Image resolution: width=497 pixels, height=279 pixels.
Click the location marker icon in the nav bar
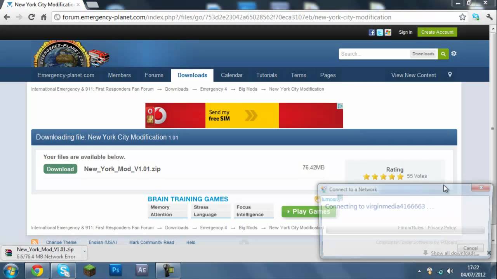coord(450,74)
